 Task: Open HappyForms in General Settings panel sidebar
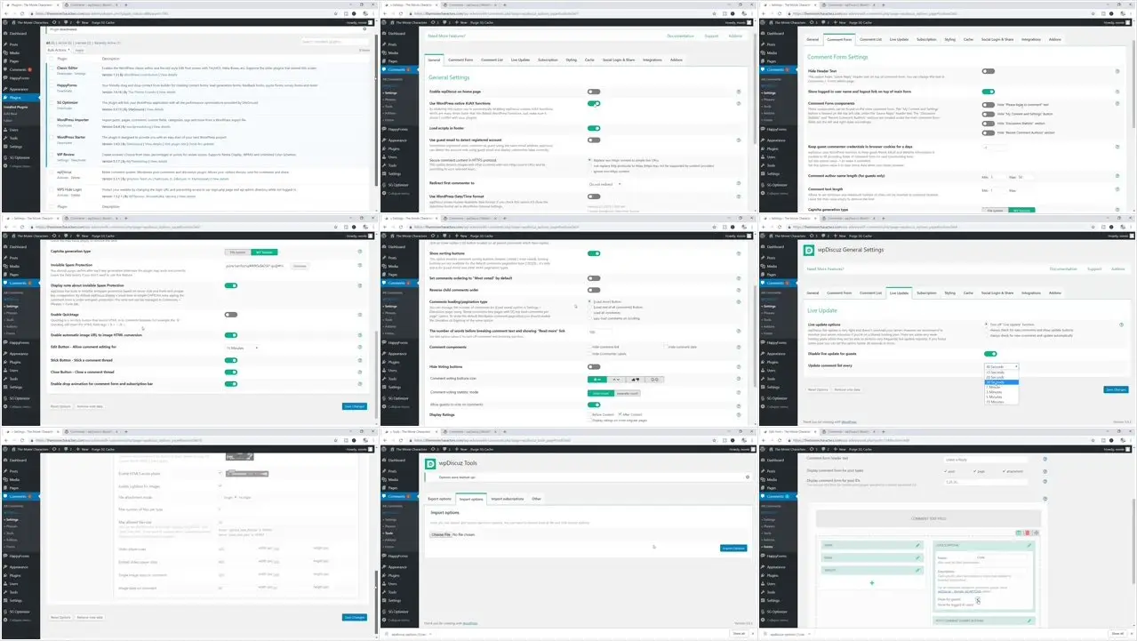click(x=398, y=129)
